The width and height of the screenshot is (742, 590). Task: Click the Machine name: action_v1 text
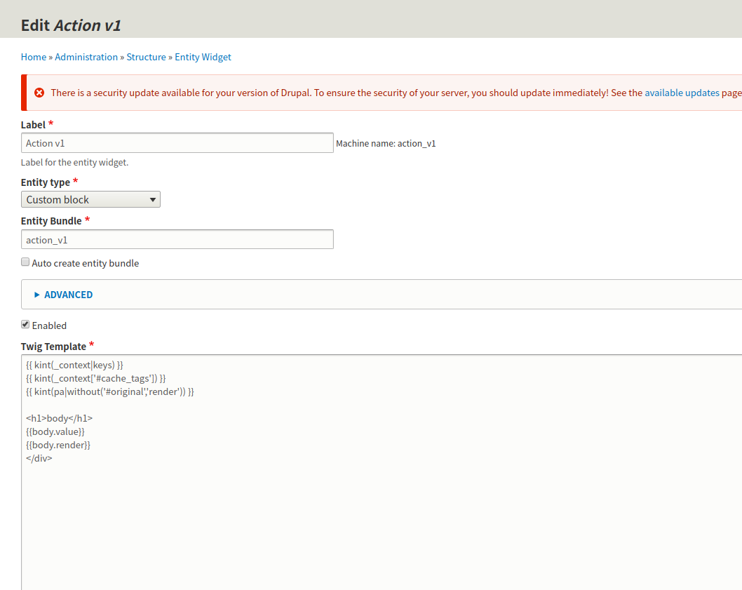pyautogui.click(x=386, y=143)
